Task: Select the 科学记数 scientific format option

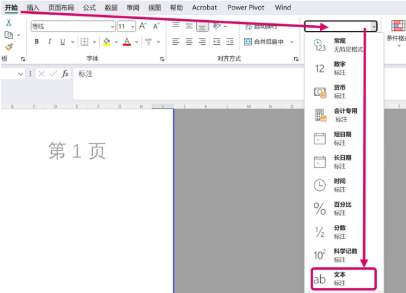Action: [x=344, y=255]
